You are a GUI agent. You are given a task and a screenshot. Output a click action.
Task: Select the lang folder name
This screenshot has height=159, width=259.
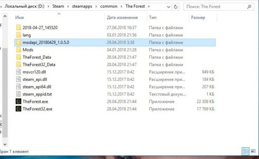[x=27, y=35]
